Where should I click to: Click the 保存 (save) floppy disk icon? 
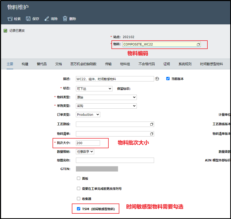pos(28,19)
